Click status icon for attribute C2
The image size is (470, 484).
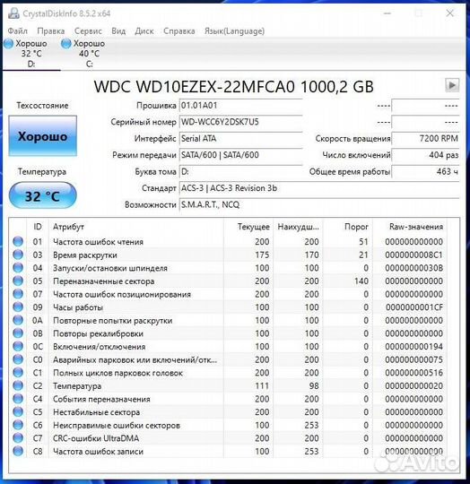[18, 385]
